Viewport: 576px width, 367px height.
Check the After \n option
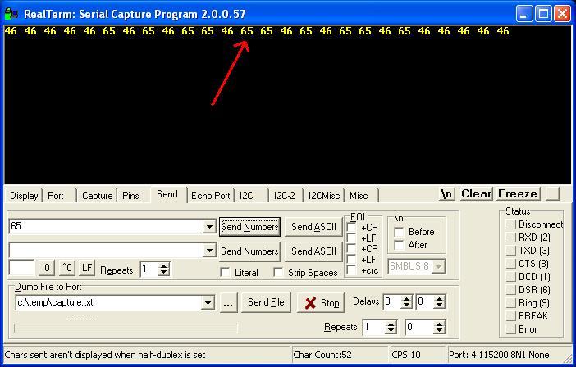[x=399, y=245]
